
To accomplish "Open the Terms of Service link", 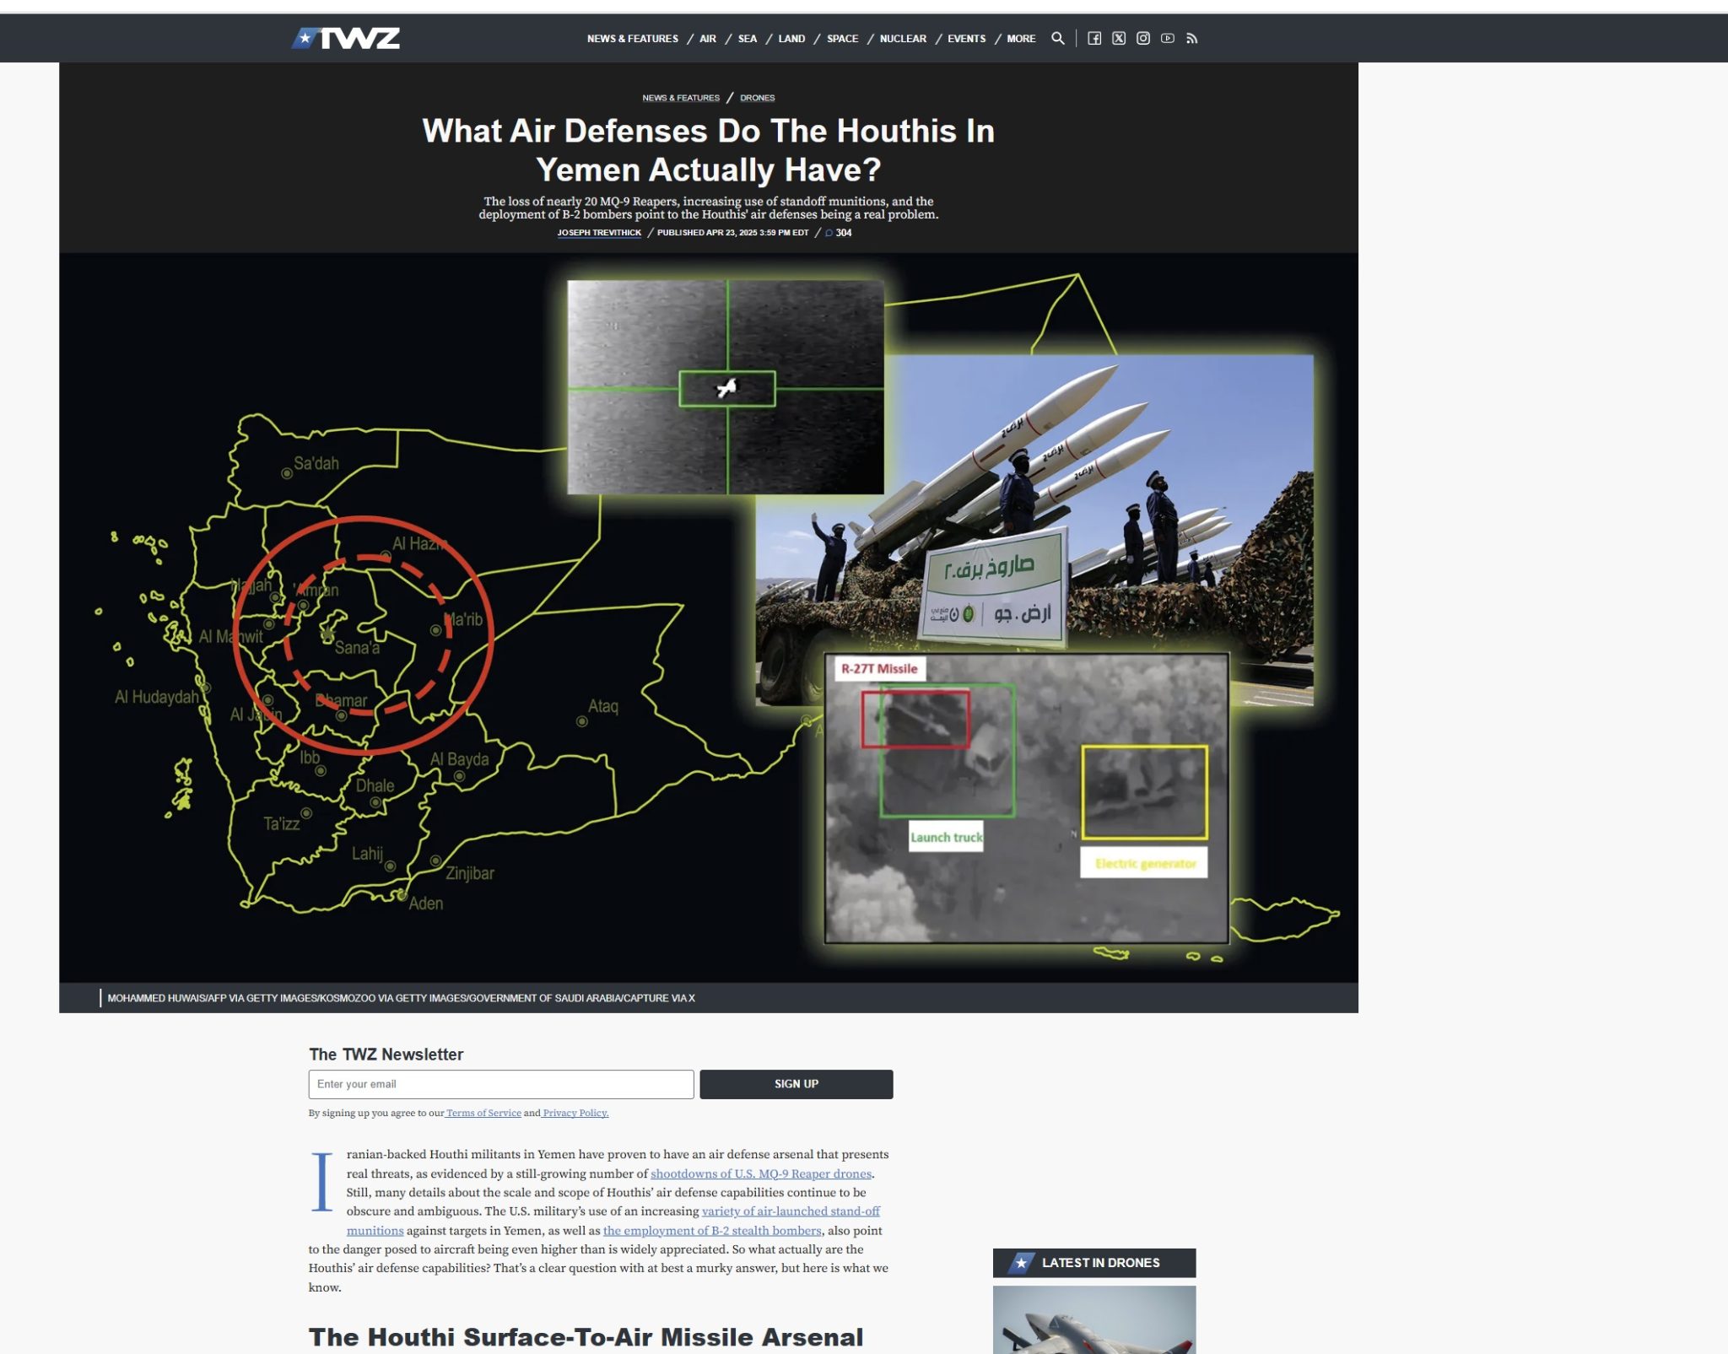I will click(x=483, y=1113).
